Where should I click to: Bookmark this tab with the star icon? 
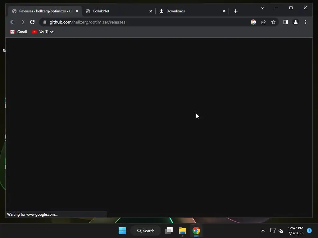[273, 22]
